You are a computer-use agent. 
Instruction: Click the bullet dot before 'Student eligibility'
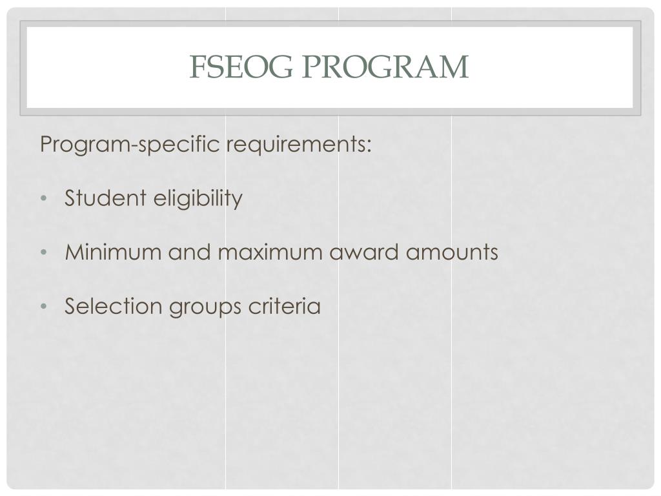44,198
